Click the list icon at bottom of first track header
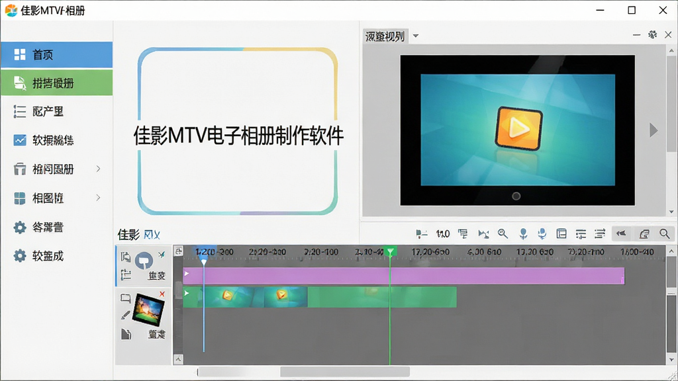 pyautogui.click(x=125, y=275)
